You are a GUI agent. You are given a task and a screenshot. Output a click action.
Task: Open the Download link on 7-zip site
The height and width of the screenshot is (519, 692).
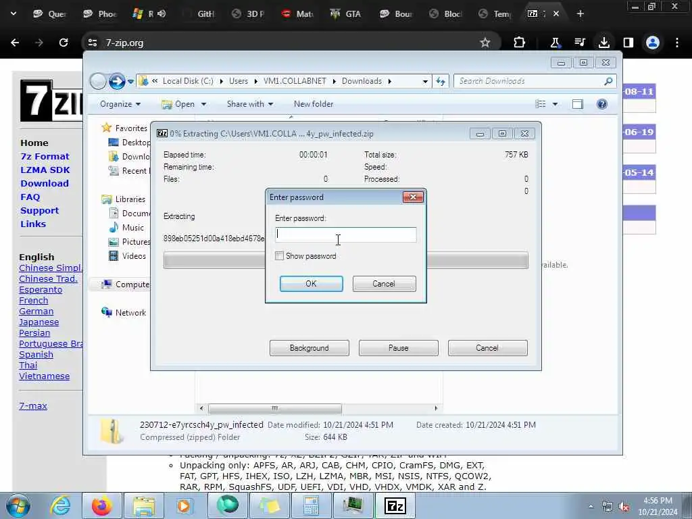(45, 184)
